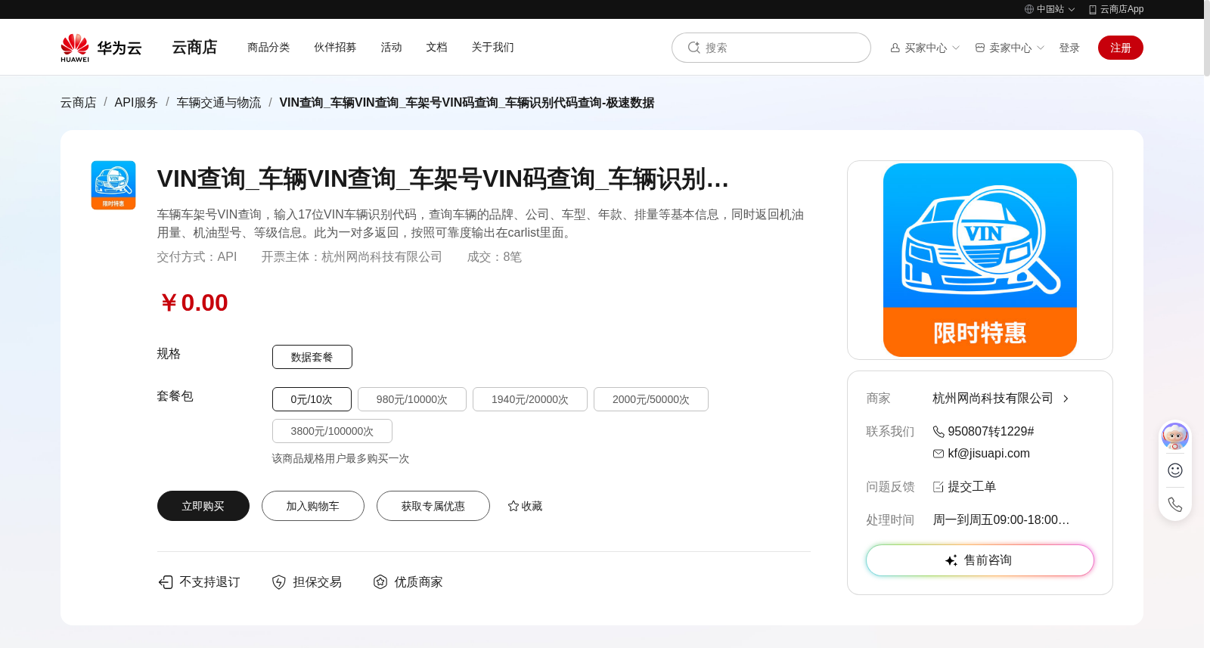
Task: Click the sparkle icon in 售前咨询
Action: [951, 560]
